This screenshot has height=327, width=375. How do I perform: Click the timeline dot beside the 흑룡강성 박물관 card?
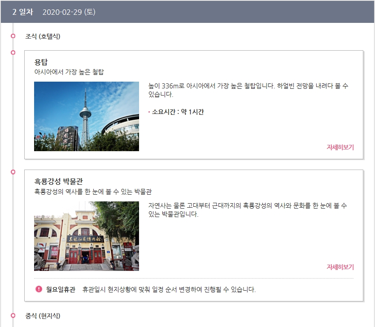click(13, 172)
